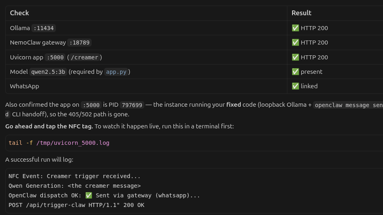
Task: Click the HTTP 200 result for Uvicorn app
Action: point(314,57)
